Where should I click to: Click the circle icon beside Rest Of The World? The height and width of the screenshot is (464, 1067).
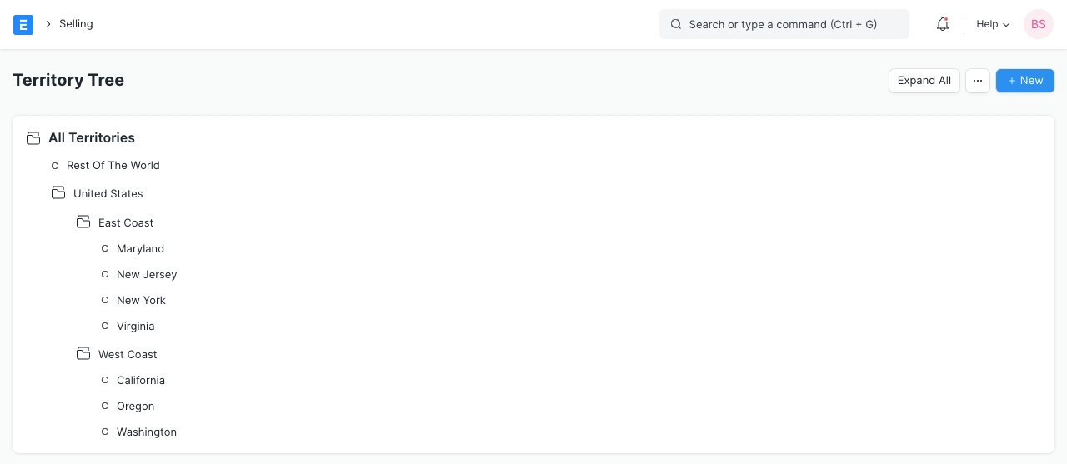point(55,166)
